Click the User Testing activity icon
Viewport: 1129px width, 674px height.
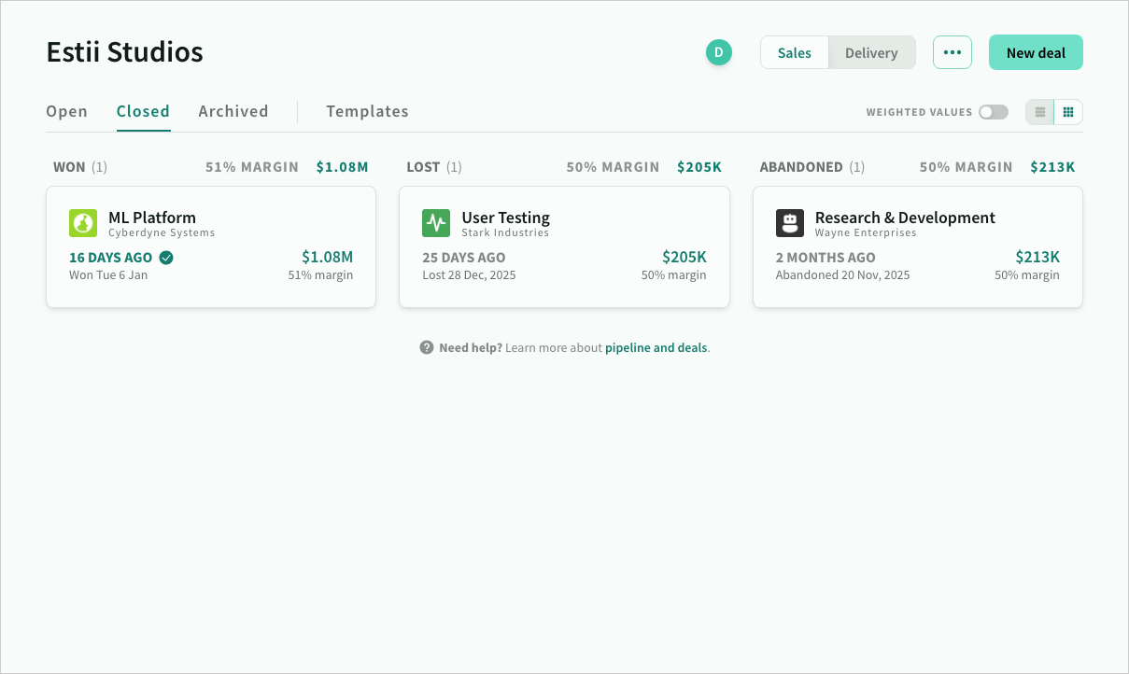click(x=436, y=223)
